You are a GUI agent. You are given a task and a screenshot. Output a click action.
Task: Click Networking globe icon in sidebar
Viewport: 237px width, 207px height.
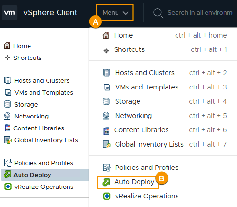[7, 116]
